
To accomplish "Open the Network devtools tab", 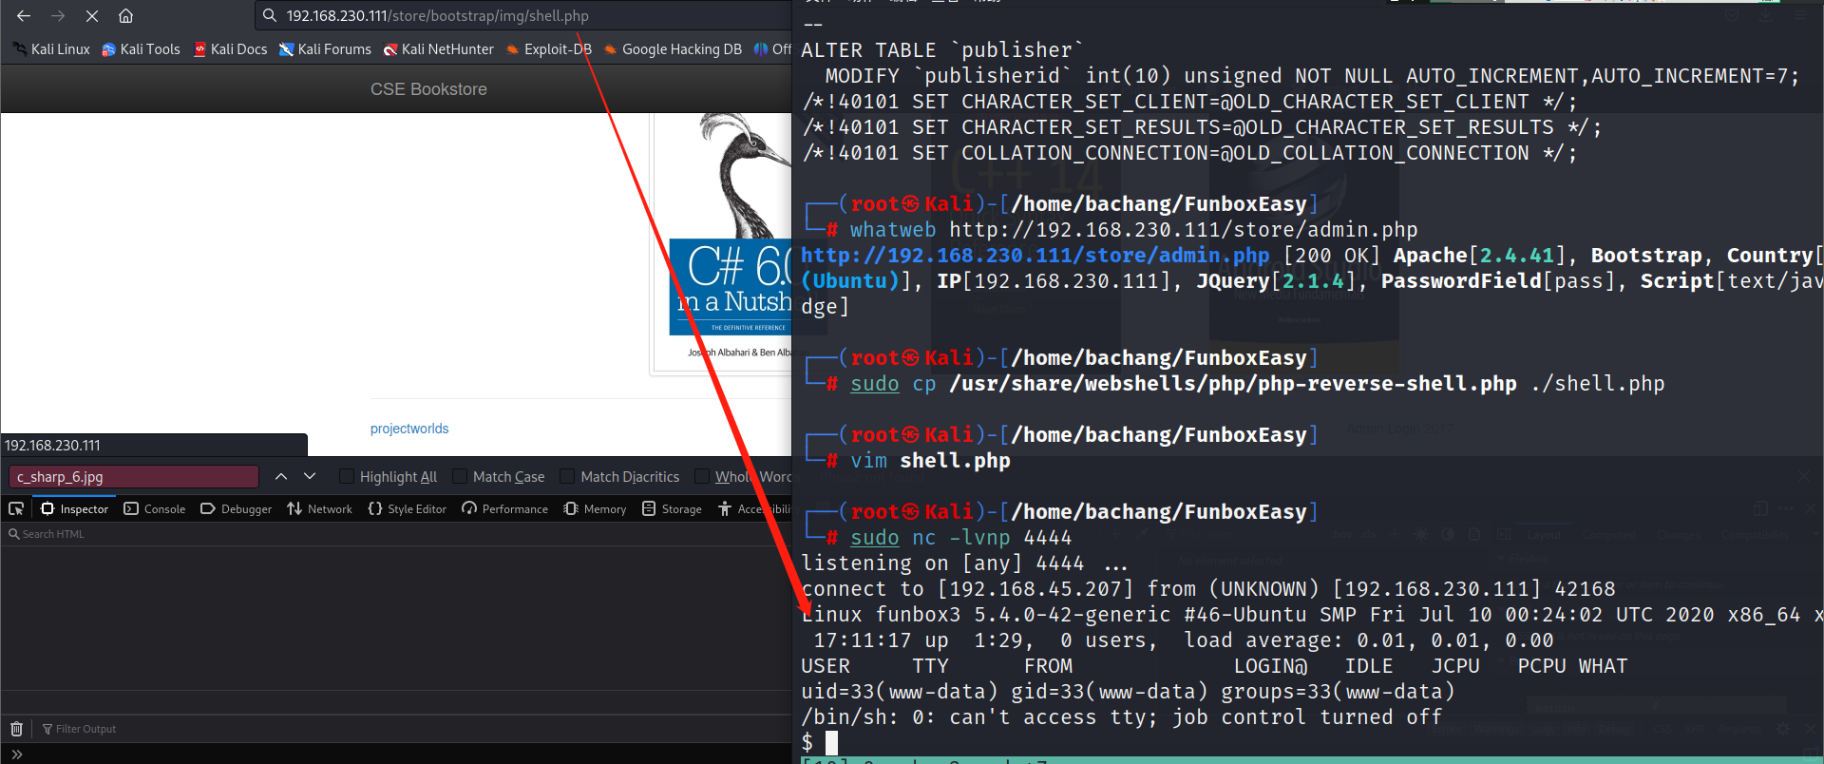I will (x=320, y=509).
